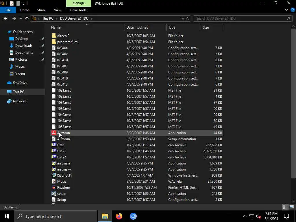Click the setup application icon
296x222 pixels.
[x=54, y=193]
